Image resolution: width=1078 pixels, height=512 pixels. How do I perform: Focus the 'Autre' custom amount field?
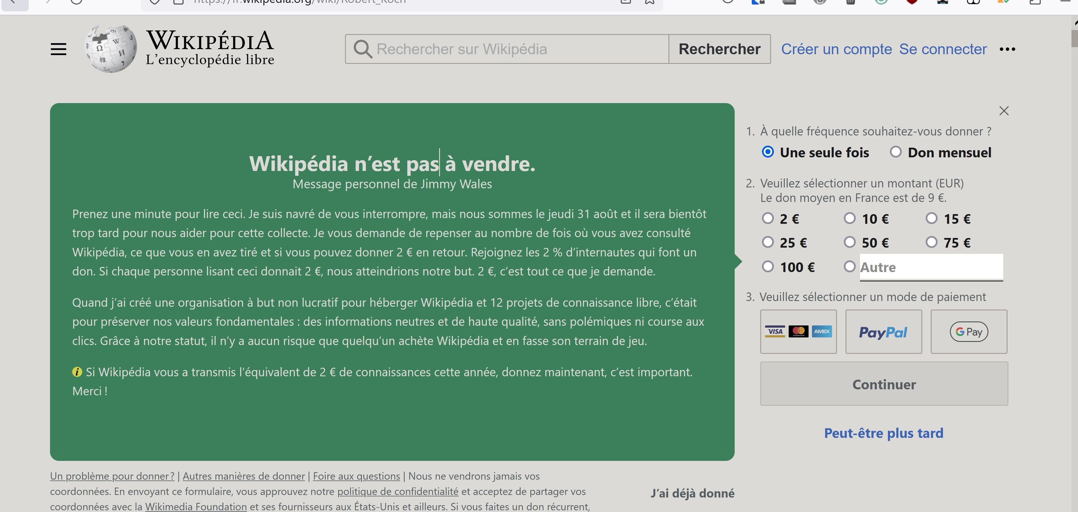point(931,267)
